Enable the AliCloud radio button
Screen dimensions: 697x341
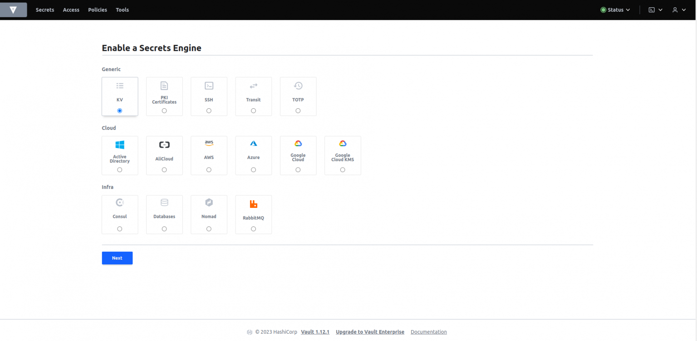[x=164, y=169]
